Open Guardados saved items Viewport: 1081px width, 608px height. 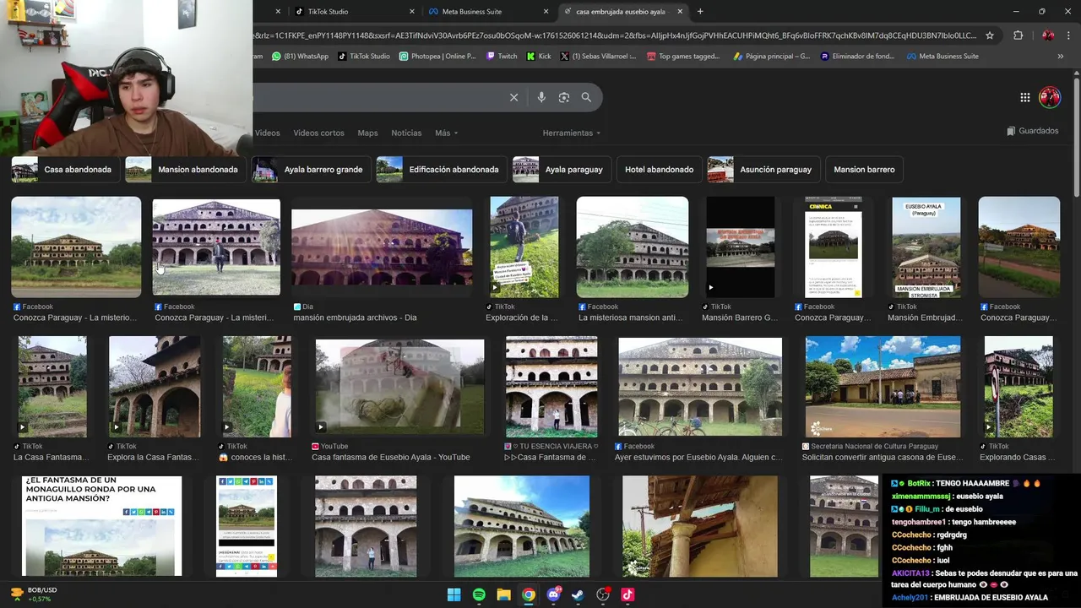pos(1033,131)
